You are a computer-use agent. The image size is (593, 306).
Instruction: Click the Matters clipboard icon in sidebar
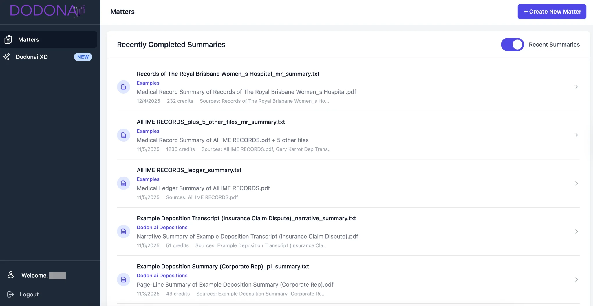point(8,39)
